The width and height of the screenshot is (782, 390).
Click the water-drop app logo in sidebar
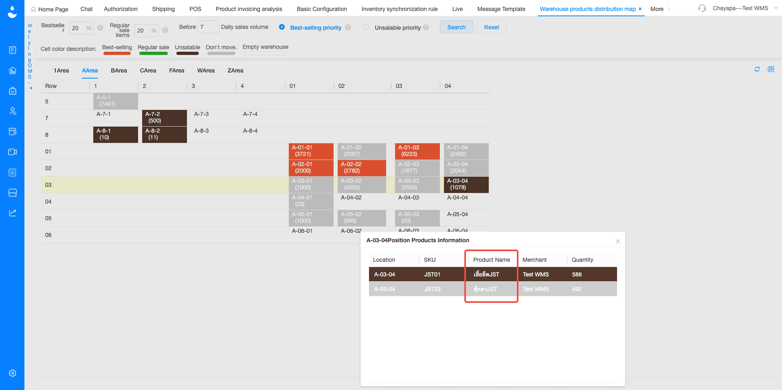(x=12, y=12)
